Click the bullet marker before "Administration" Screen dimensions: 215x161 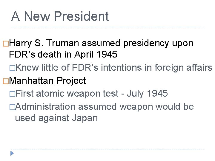(x=12, y=106)
